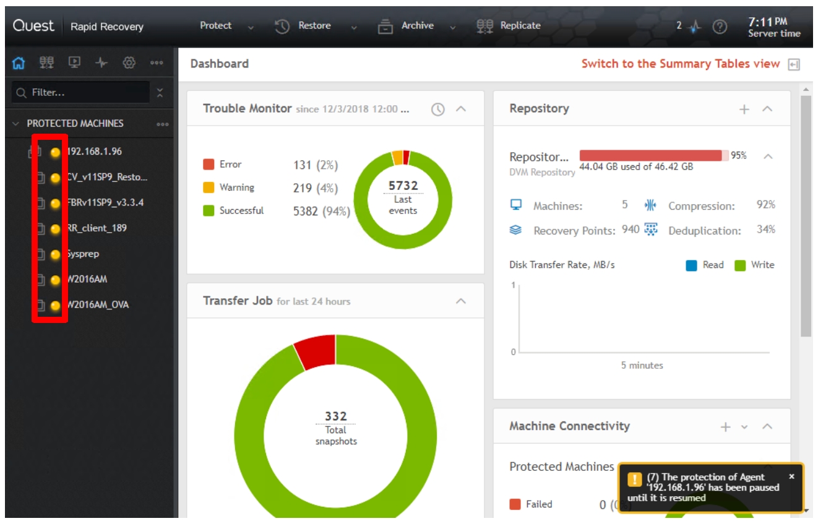This screenshot has height=521, width=818.
Task: Collapse the Transfer Job widget
Action: point(460,301)
